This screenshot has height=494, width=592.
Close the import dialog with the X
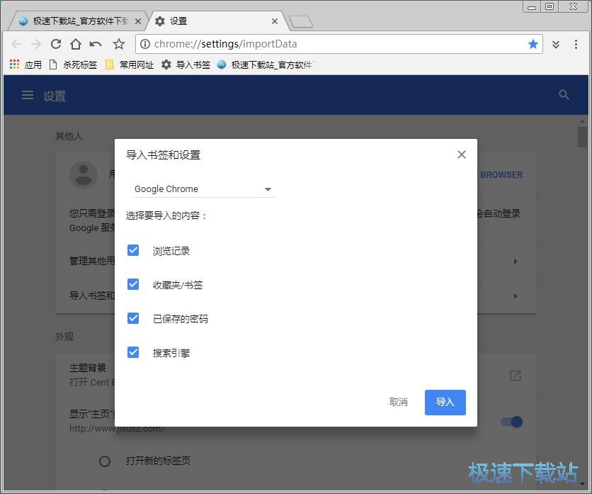click(x=462, y=155)
